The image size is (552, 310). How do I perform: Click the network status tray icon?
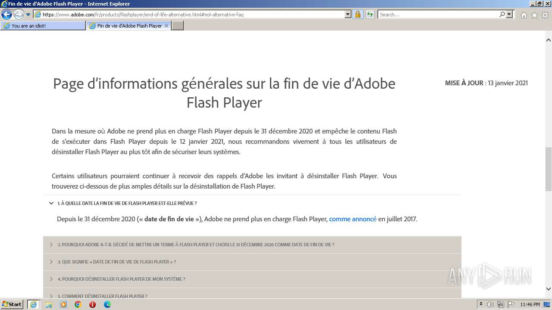500,304
